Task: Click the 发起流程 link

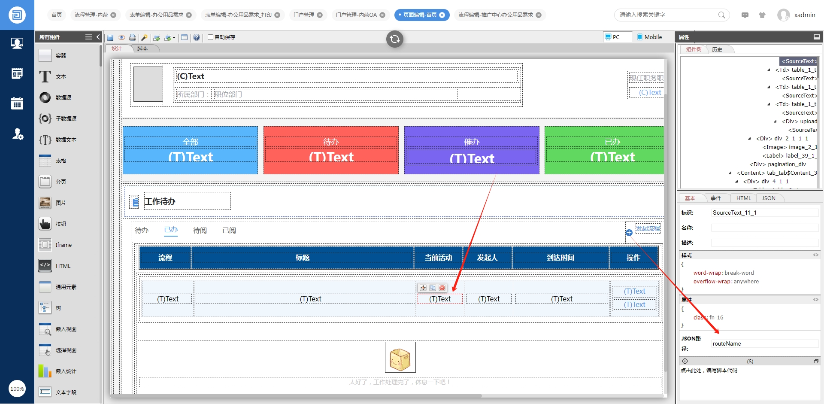Action: [x=648, y=228]
